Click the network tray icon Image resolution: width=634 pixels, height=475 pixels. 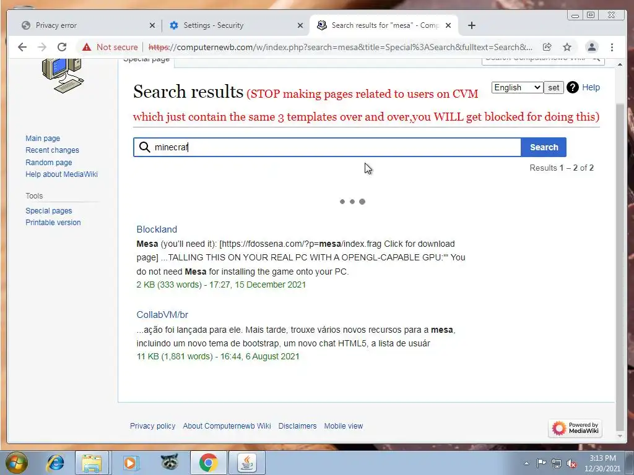[x=557, y=464]
